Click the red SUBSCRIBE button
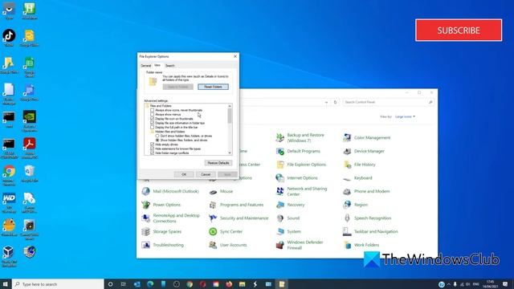The width and height of the screenshot is (514, 289). click(x=459, y=31)
